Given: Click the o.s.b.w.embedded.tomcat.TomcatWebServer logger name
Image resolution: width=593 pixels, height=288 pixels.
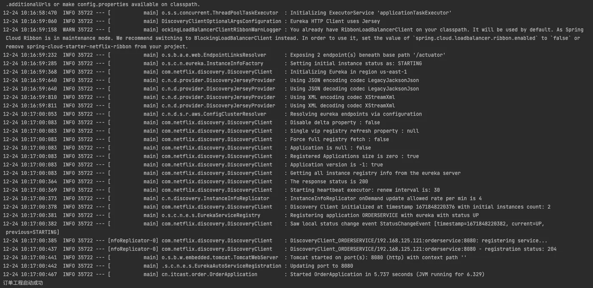Looking at the screenshot, I should click(220, 258).
